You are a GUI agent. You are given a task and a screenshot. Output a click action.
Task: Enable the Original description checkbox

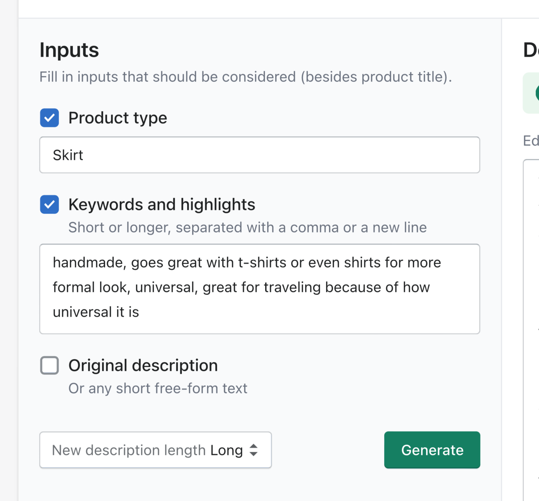[x=50, y=365]
